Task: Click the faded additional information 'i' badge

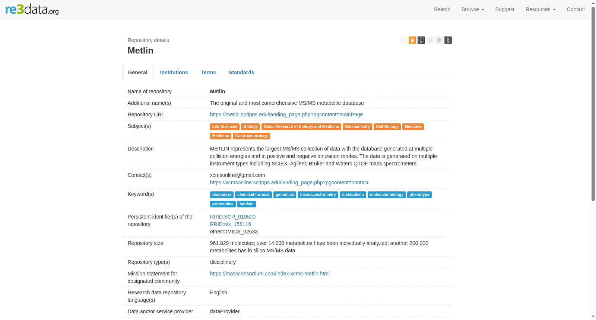Action: [403, 40]
